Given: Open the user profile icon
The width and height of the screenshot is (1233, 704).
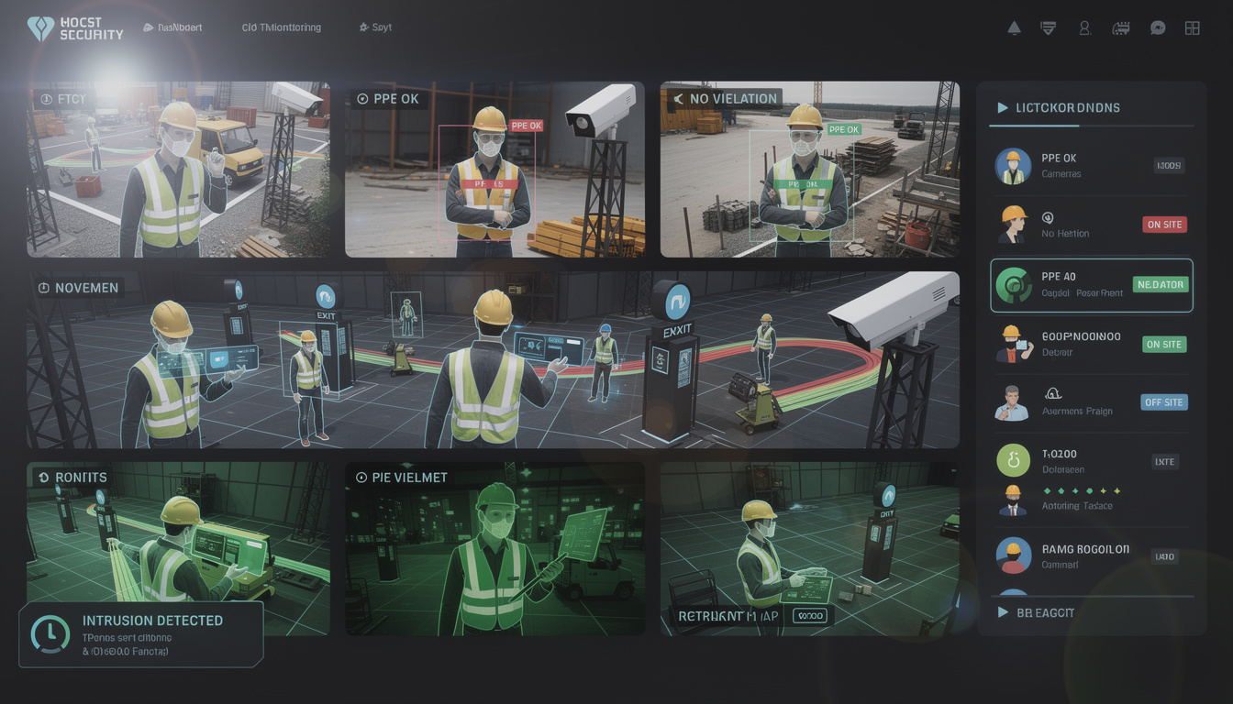Looking at the screenshot, I should (x=1084, y=28).
